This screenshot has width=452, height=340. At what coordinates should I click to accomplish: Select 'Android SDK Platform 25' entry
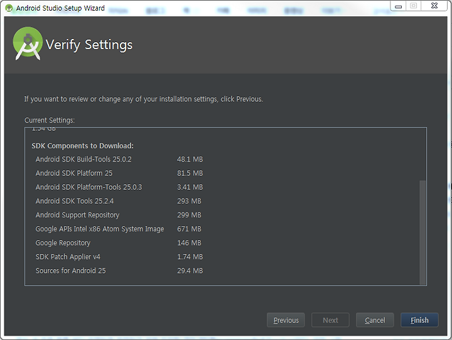point(74,173)
